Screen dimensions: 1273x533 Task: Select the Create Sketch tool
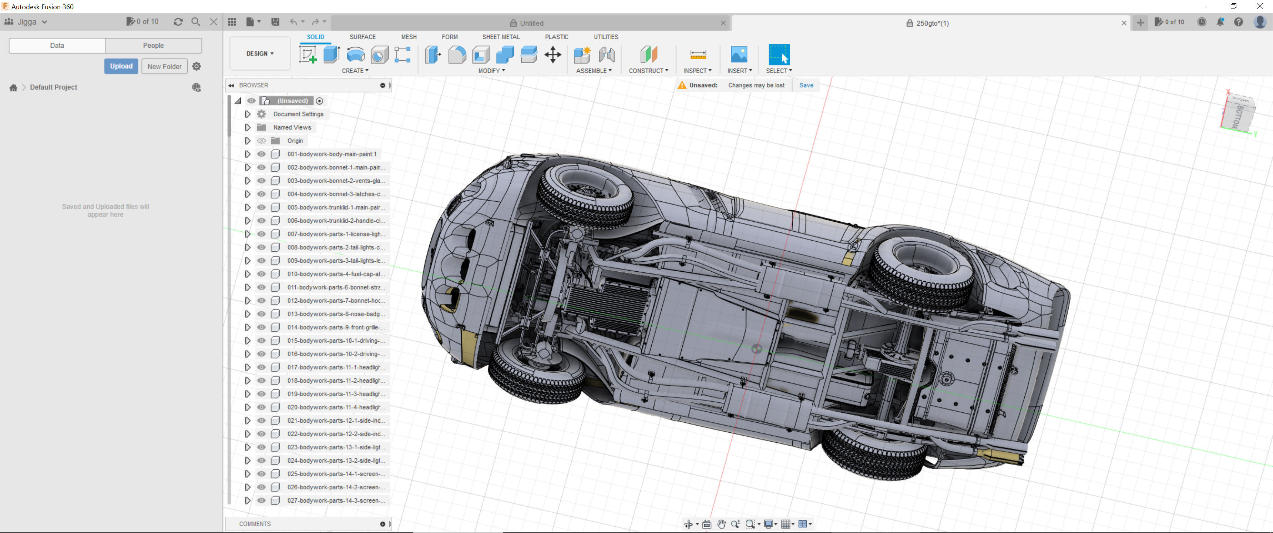pos(308,54)
